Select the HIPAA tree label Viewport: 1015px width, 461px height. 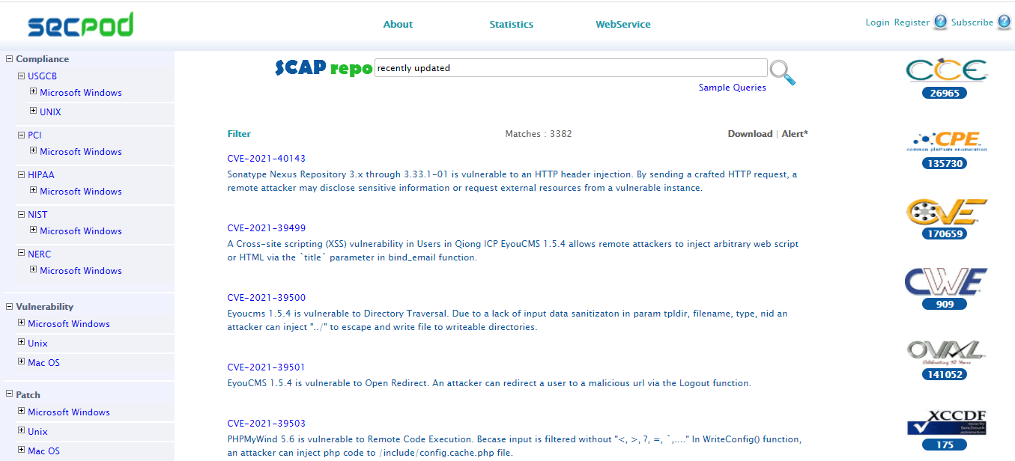pos(40,175)
